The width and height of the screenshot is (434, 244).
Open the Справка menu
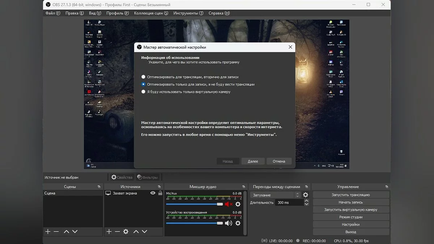click(219, 13)
